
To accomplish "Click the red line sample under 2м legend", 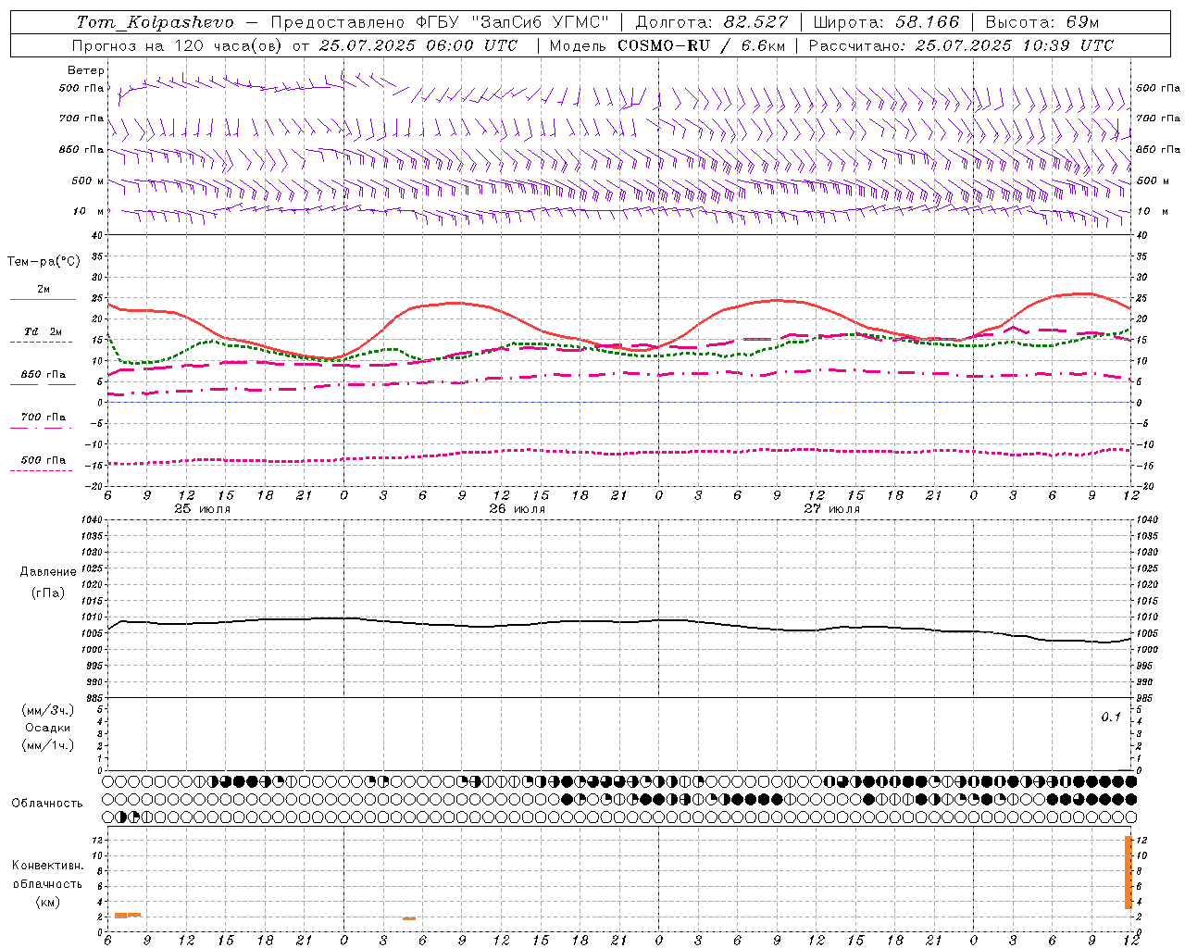I will click(x=43, y=300).
